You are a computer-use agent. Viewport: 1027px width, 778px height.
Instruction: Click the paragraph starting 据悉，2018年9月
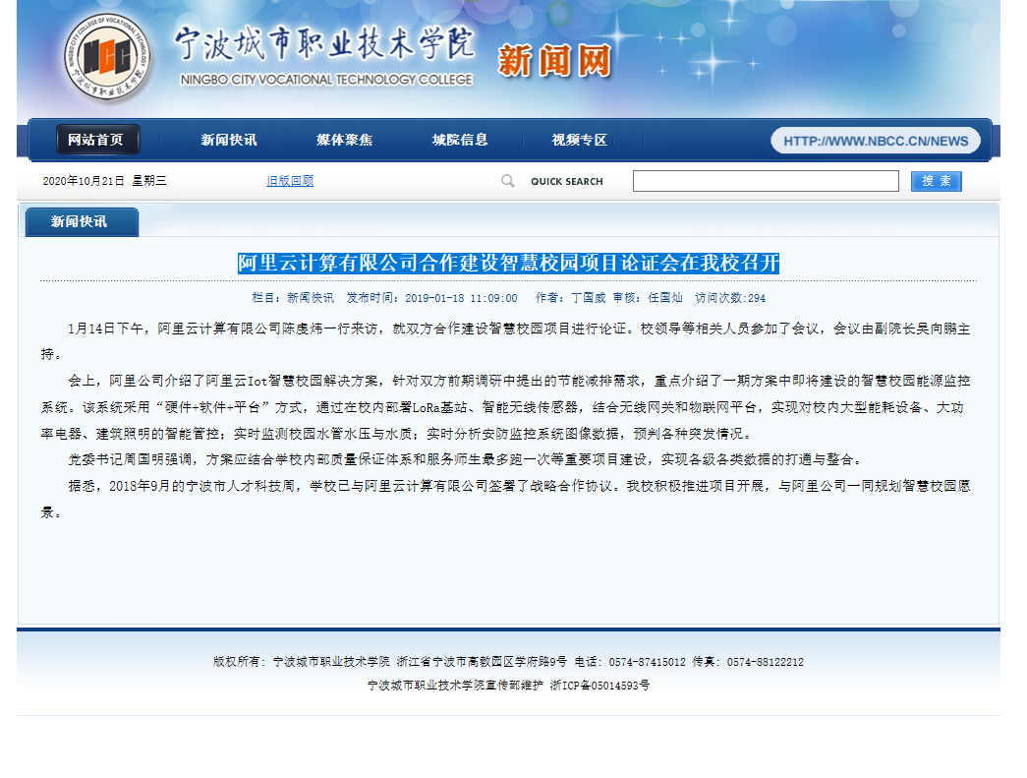[x=506, y=499]
